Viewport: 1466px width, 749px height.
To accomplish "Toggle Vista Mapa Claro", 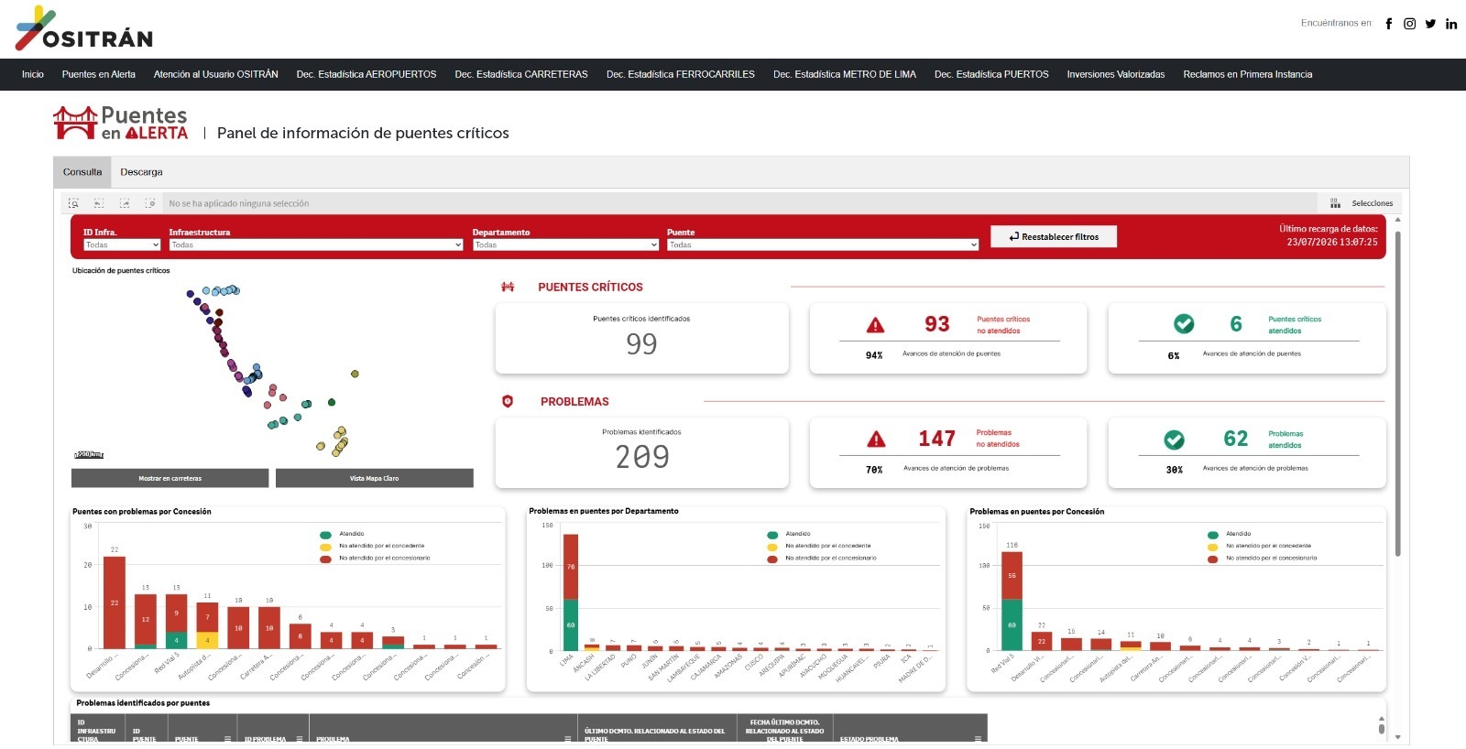I will [374, 478].
